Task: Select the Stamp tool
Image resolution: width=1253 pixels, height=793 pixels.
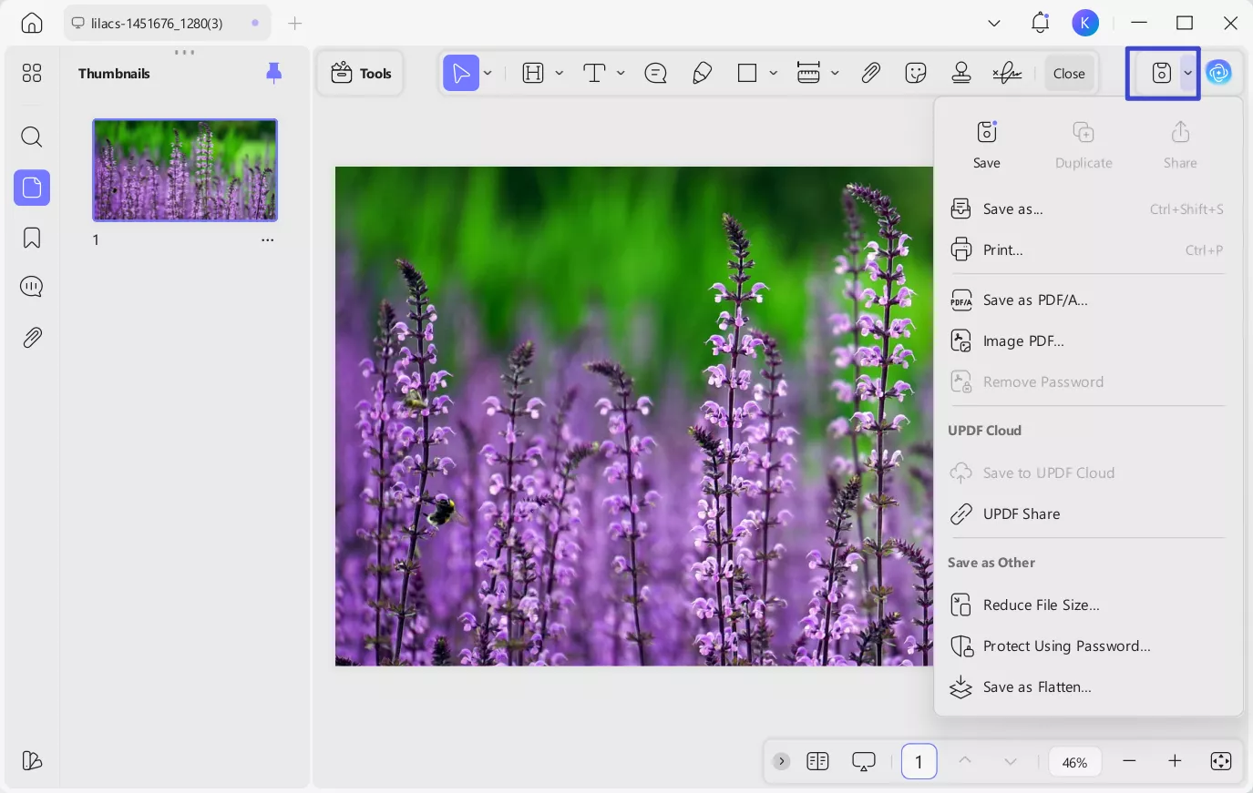Action: point(961,73)
